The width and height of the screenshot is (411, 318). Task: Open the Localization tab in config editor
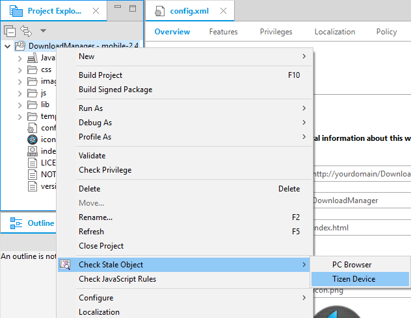[334, 32]
